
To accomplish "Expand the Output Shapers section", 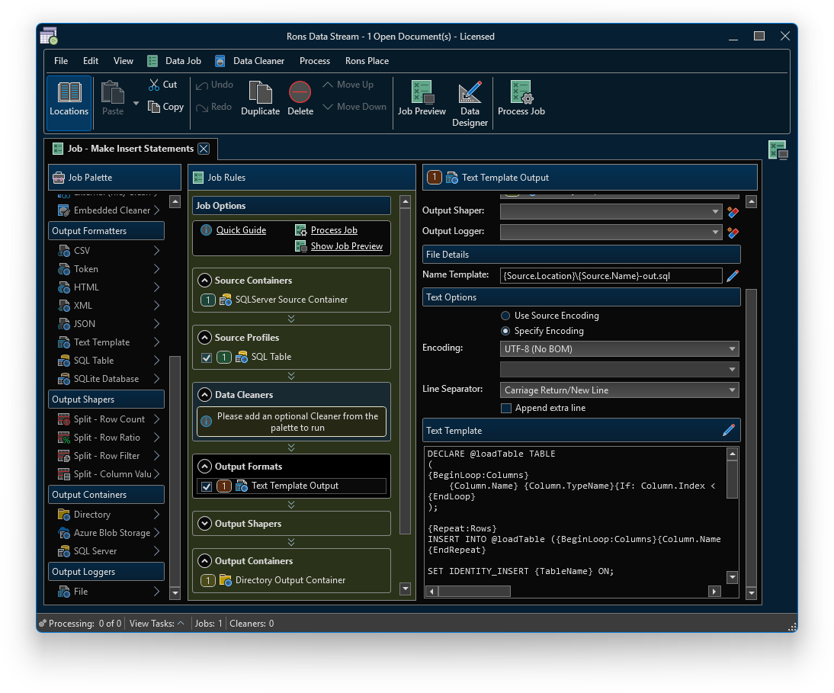I will pyautogui.click(x=205, y=523).
